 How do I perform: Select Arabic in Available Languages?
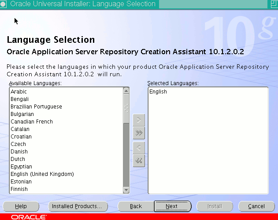click(x=67, y=92)
